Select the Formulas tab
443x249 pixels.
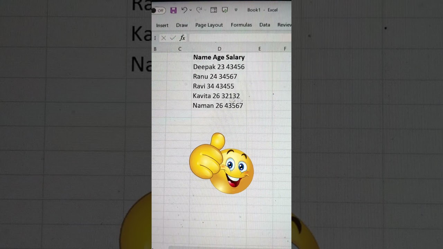(241, 25)
